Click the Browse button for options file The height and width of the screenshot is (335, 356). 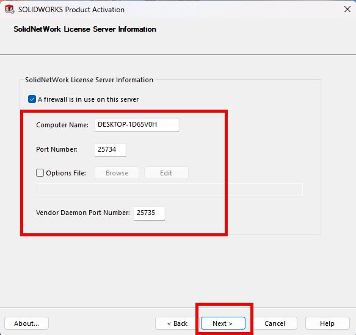pyautogui.click(x=117, y=173)
